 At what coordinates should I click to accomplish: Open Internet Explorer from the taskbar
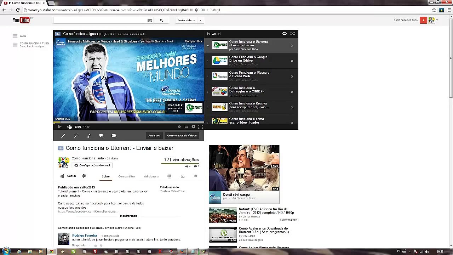19,251
